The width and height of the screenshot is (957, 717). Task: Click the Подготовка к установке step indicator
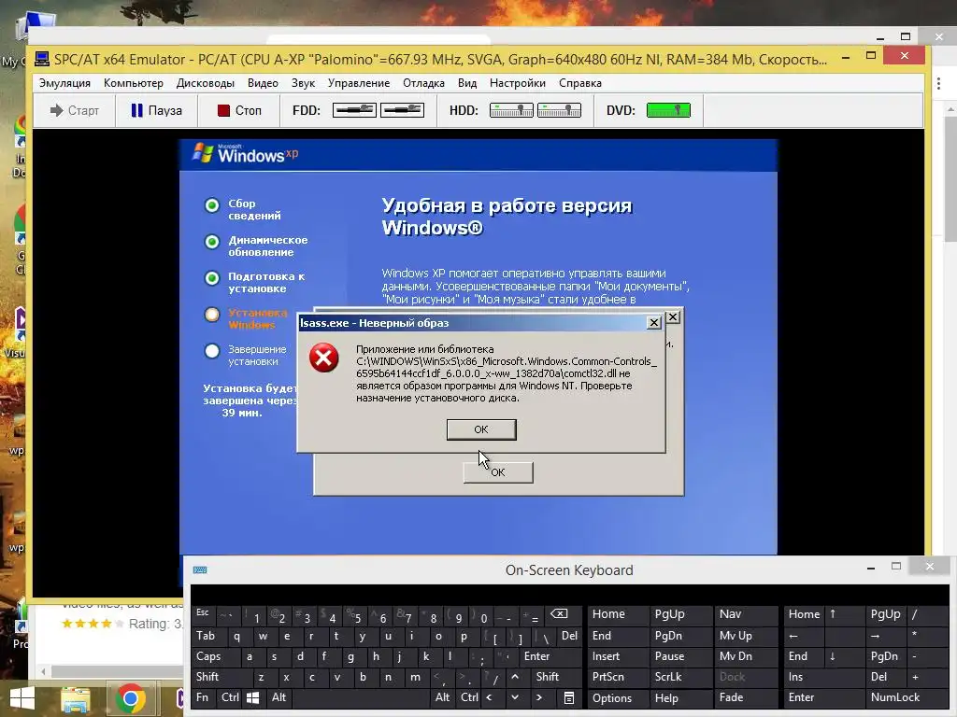coord(212,278)
